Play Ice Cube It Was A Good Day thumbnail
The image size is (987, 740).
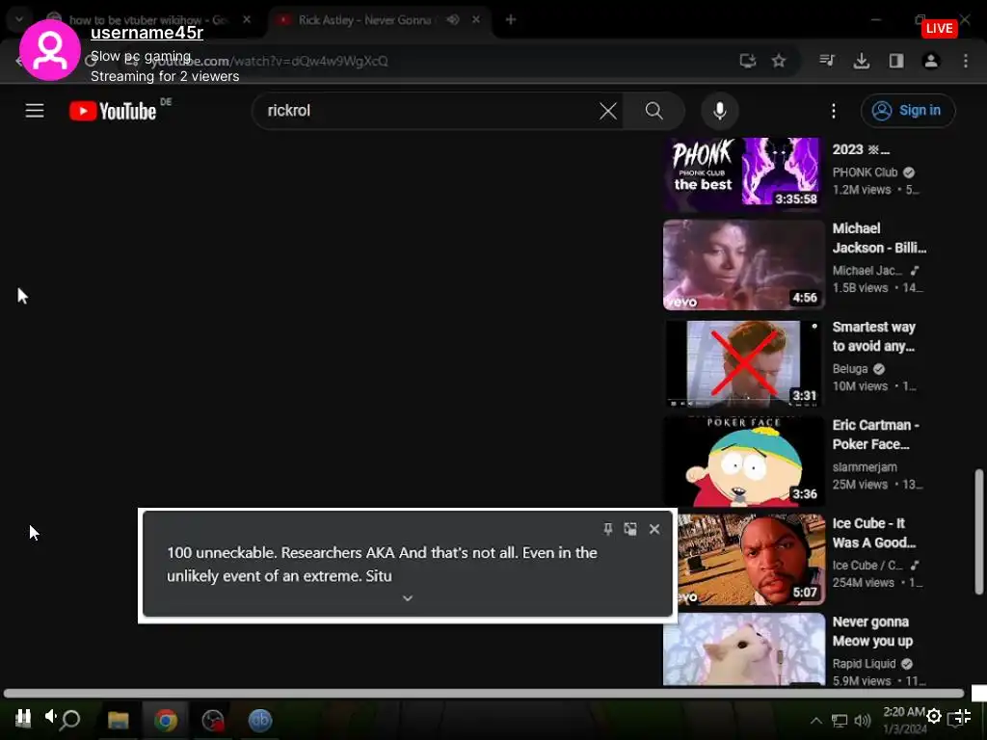(x=752, y=560)
